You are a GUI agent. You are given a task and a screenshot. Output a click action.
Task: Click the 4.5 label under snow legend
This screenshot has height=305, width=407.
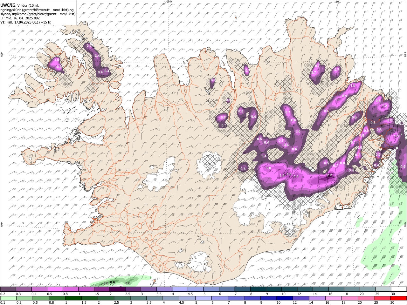pyautogui.click(x=190, y=294)
